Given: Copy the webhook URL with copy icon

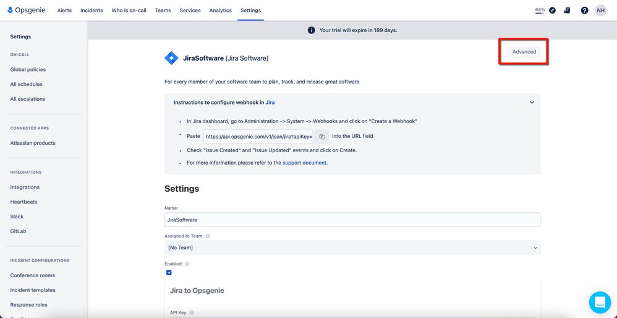Looking at the screenshot, I should (322, 137).
